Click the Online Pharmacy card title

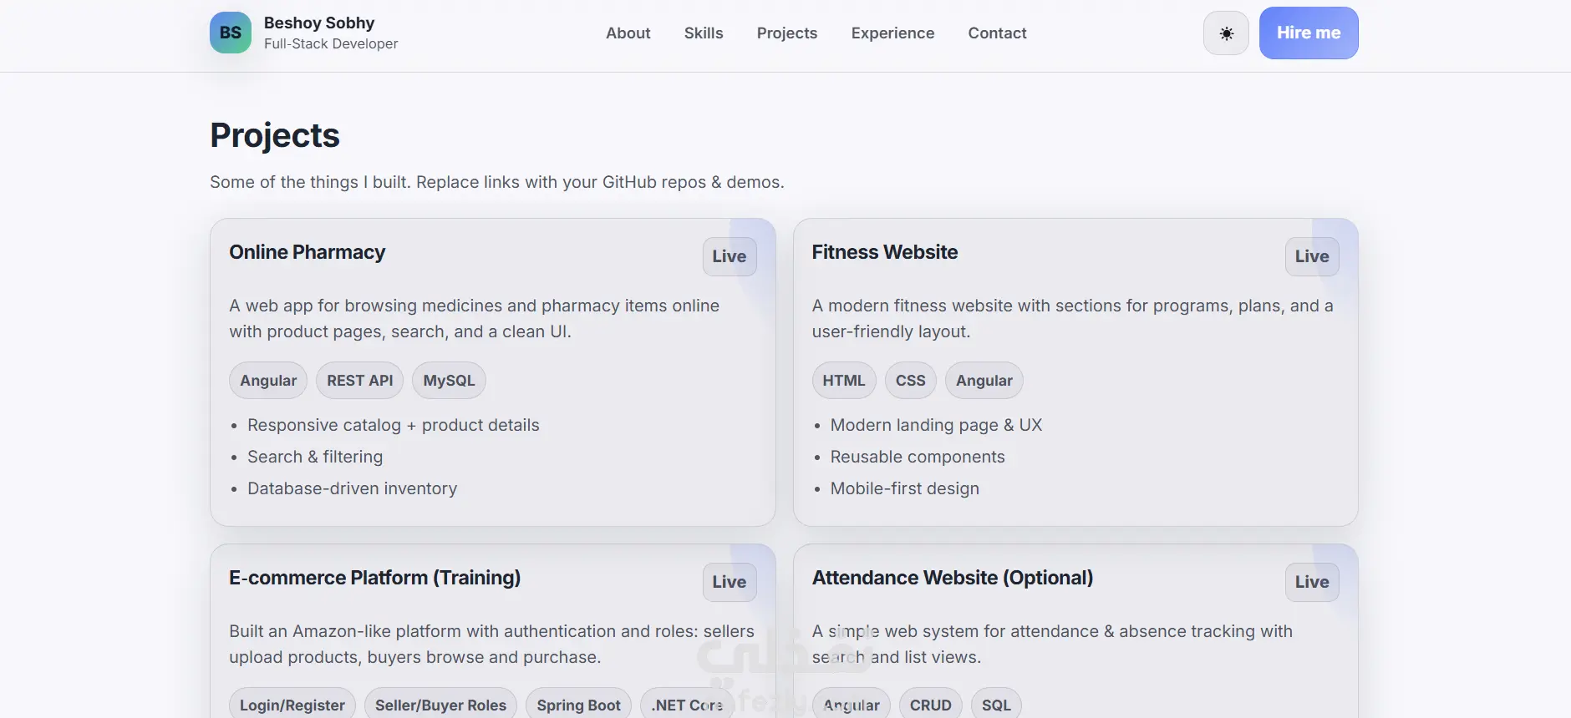(x=308, y=252)
